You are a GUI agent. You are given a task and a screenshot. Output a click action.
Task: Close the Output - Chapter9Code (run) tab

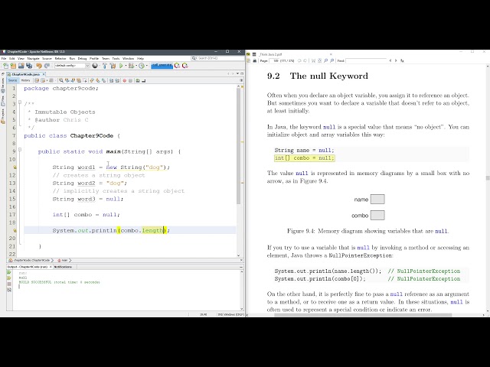51,267
